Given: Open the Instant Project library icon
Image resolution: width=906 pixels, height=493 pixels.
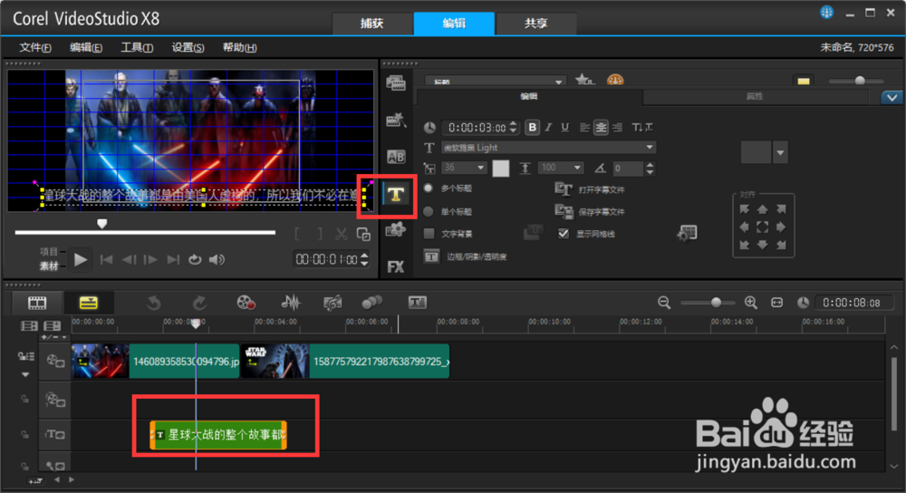Looking at the screenshot, I should pos(396,121).
